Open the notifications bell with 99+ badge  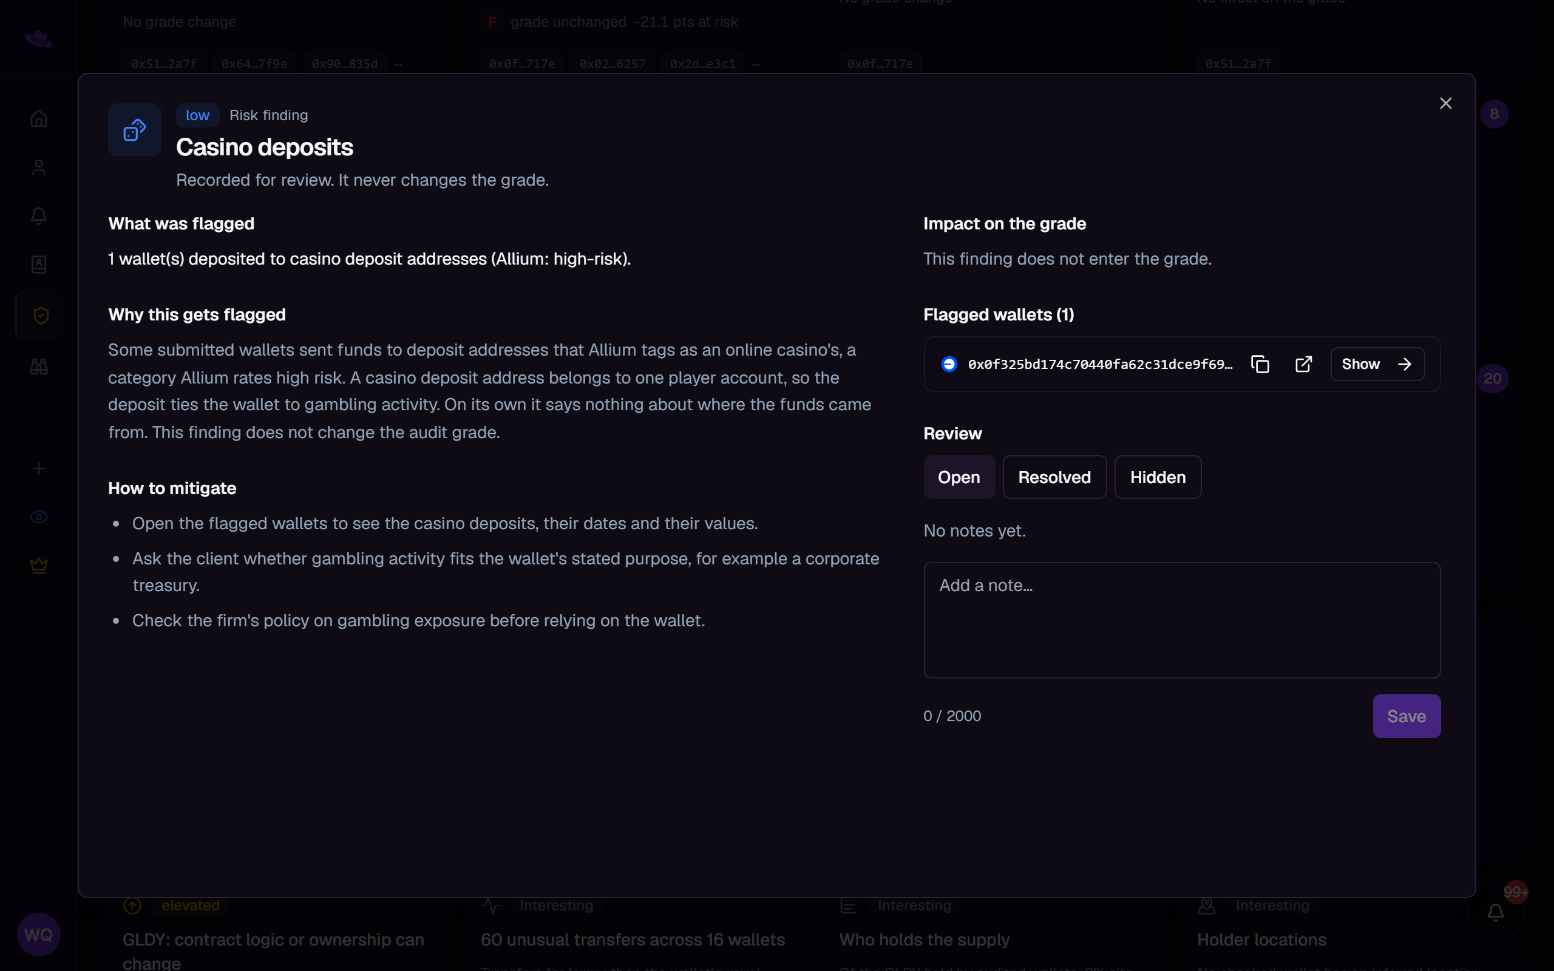pyautogui.click(x=1496, y=912)
